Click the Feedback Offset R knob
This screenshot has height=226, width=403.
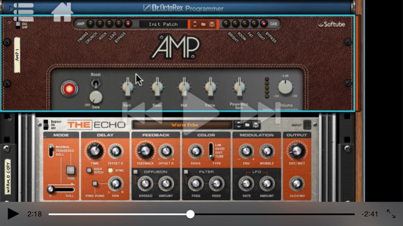(166, 151)
